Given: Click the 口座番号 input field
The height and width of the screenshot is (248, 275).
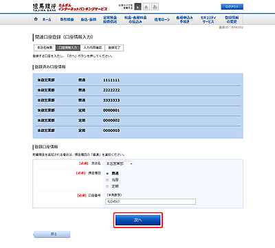Looking at the screenshot, I should point(151,201).
